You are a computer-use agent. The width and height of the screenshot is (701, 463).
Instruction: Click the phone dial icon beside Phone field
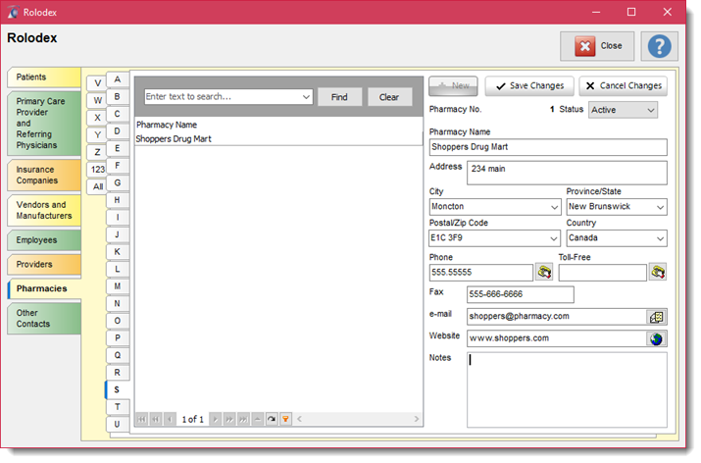545,273
